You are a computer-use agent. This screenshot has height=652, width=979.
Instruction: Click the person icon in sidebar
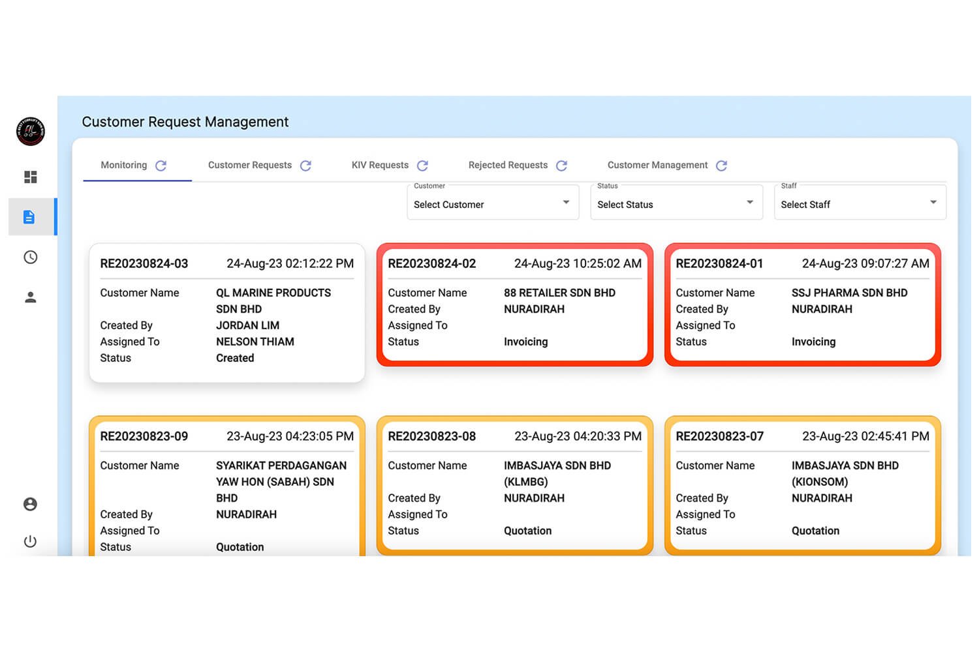30,298
